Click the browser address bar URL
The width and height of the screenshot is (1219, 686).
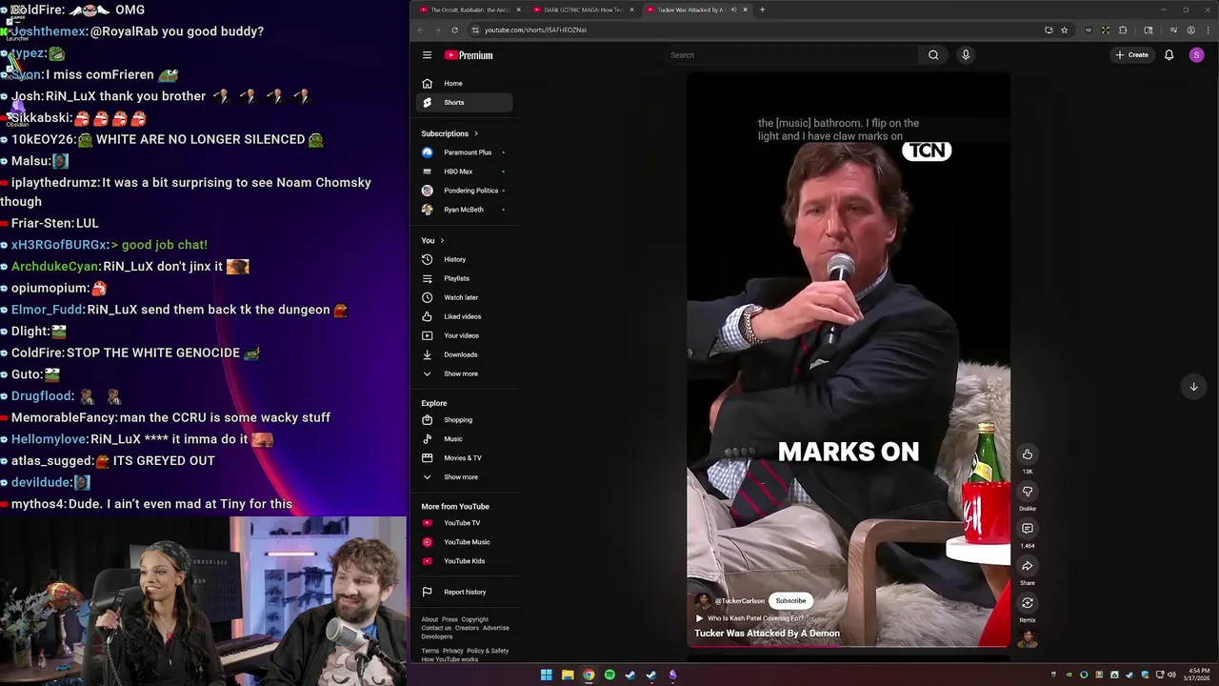click(x=534, y=30)
